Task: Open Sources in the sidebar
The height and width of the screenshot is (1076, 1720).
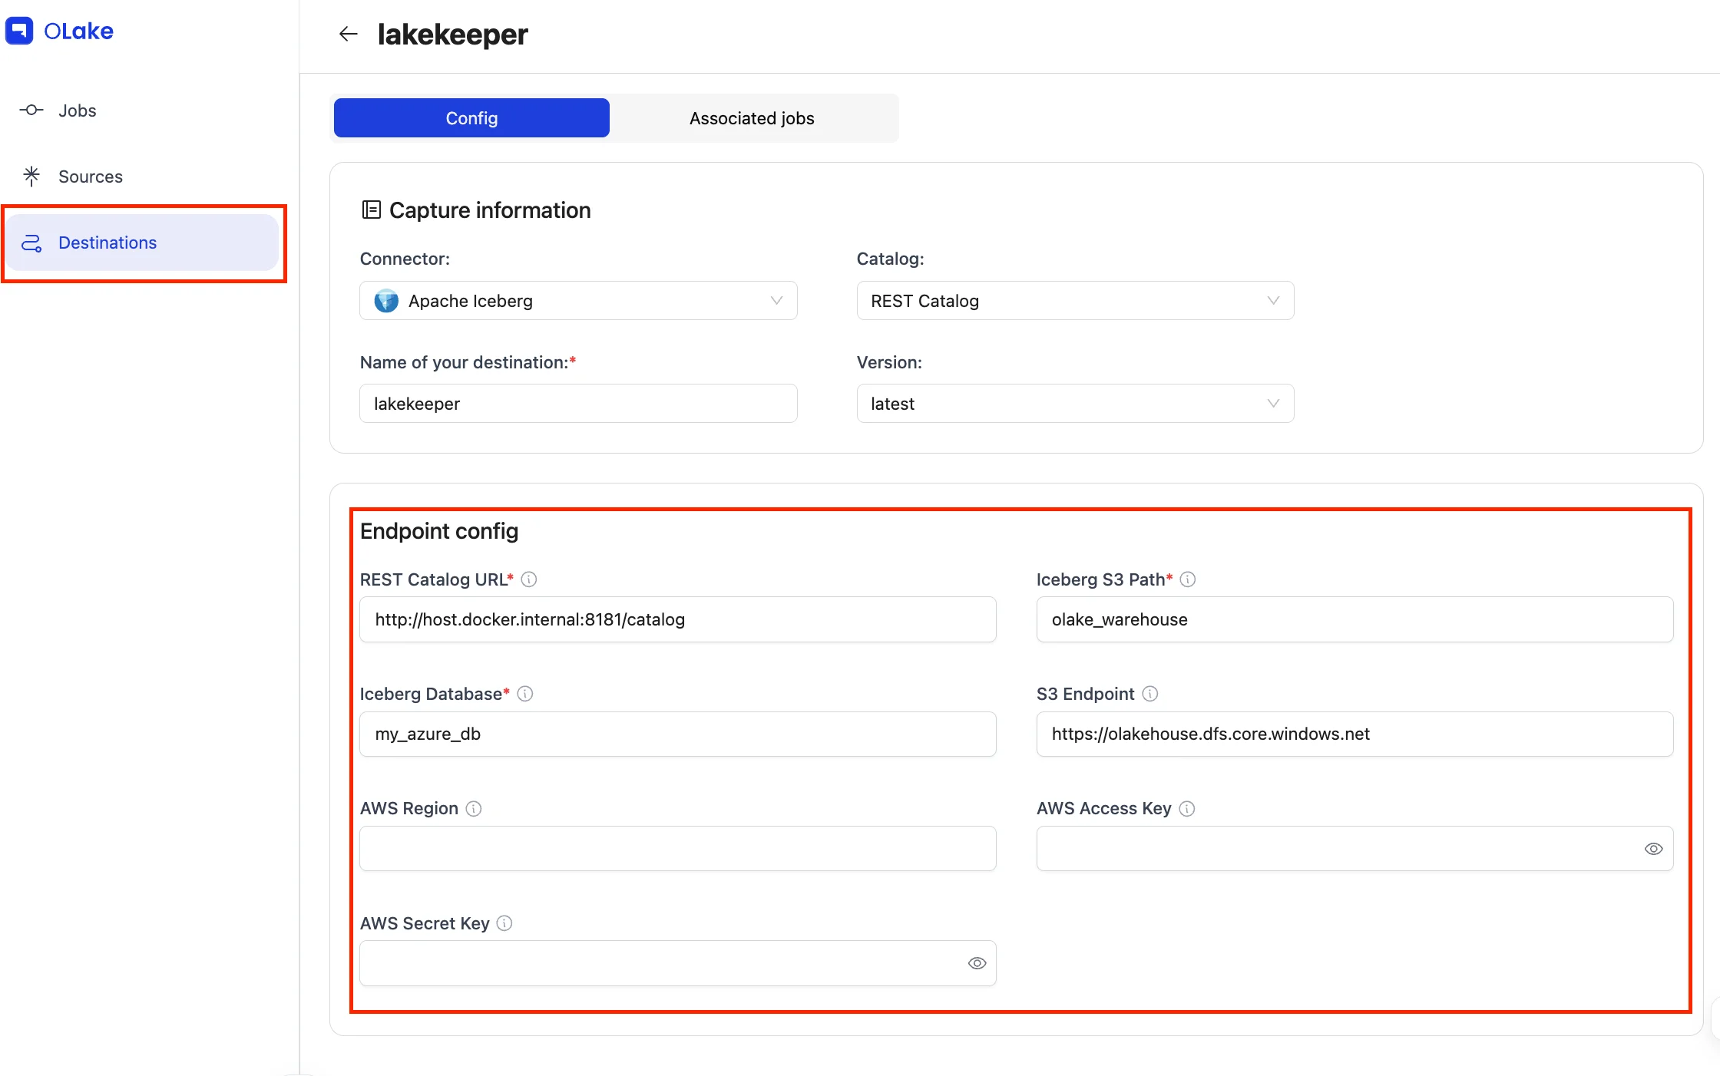Action: pos(90,177)
